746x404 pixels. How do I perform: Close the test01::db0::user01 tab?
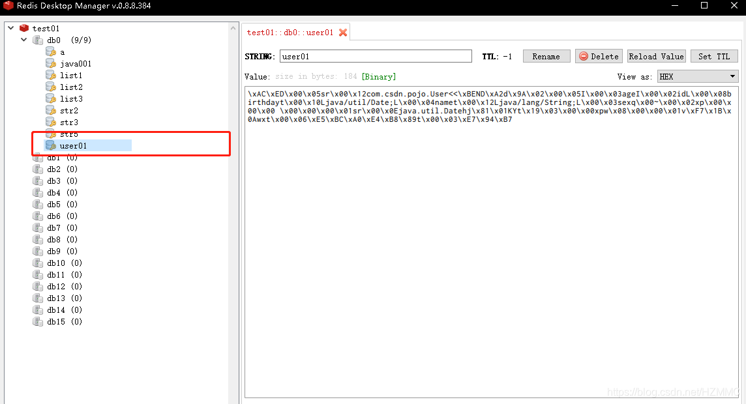pos(342,33)
